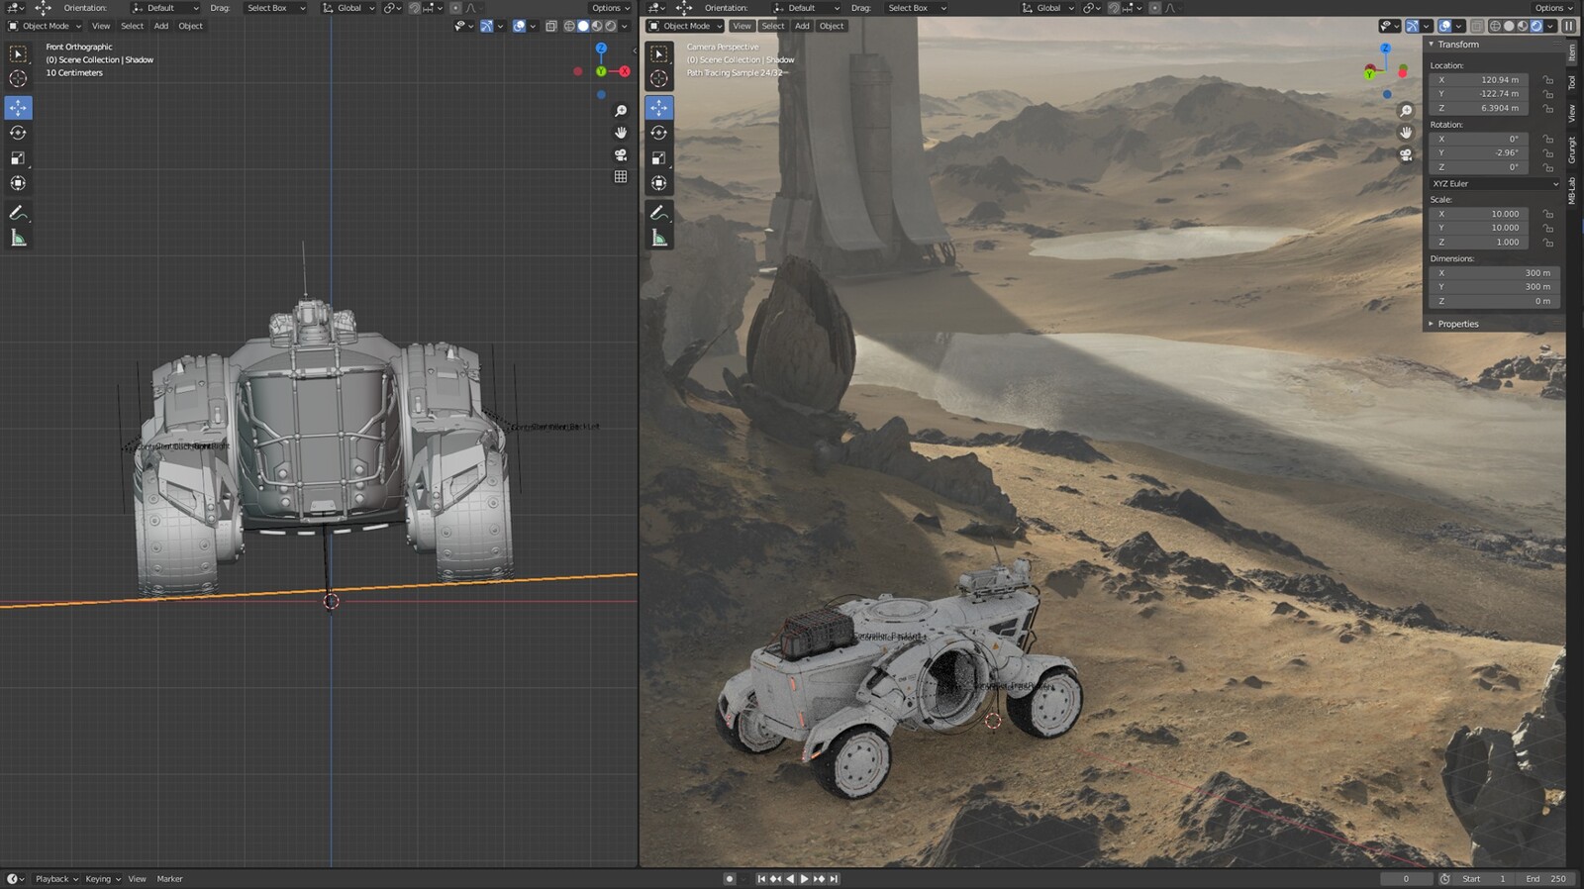This screenshot has width=1584, height=889.
Task: Activate the Move tool in left viewport
Action: coord(18,107)
